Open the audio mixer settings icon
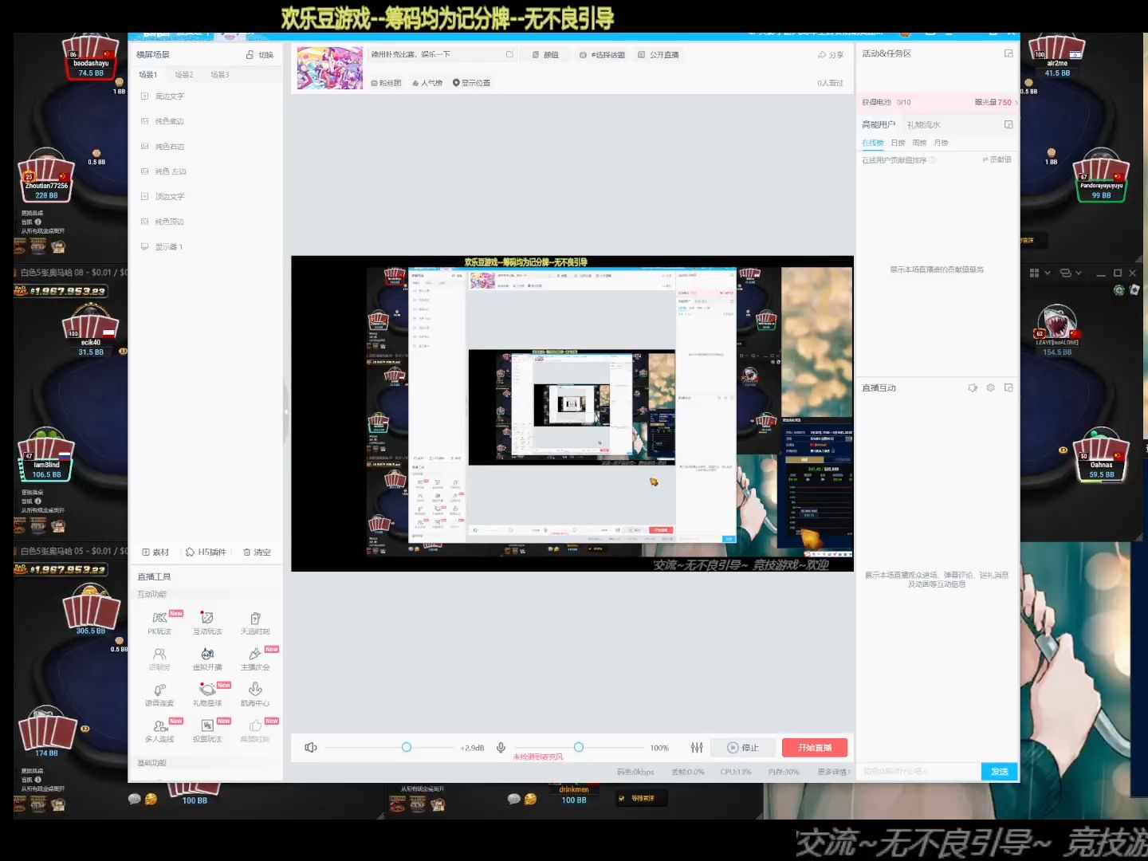The image size is (1148, 861). (697, 747)
